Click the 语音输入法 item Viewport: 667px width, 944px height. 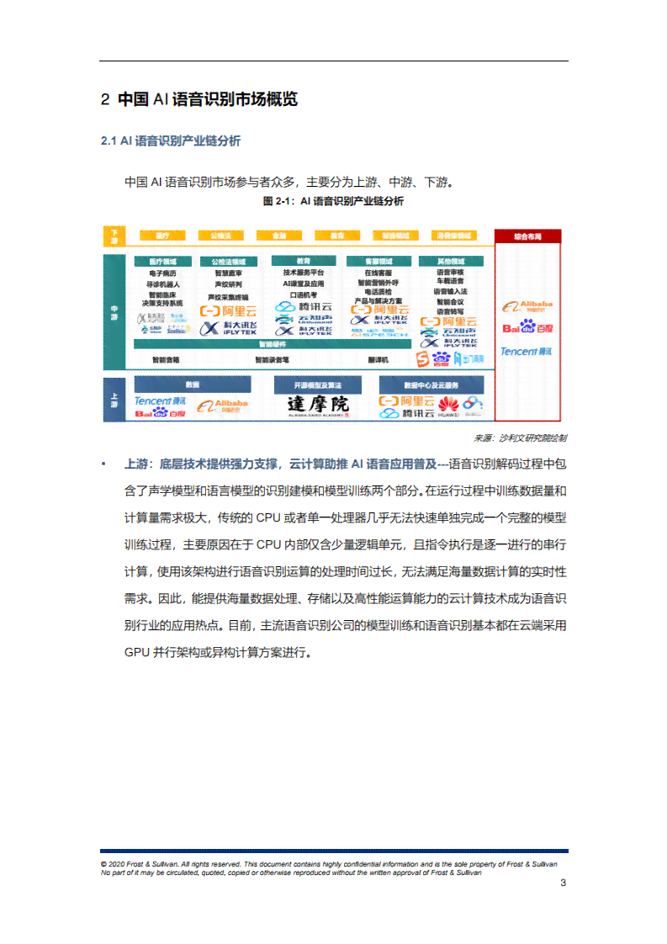click(450, 291)
